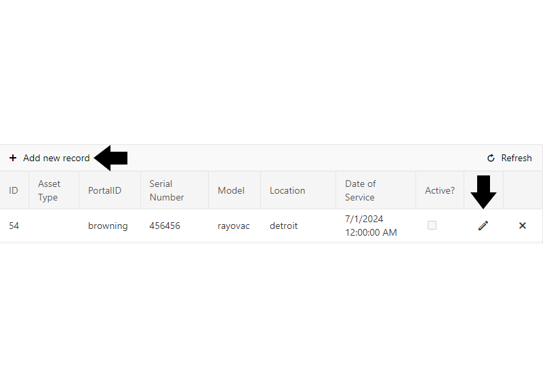
Task: Delete record 54 using the X icon
Action: [x=523, y=226]
